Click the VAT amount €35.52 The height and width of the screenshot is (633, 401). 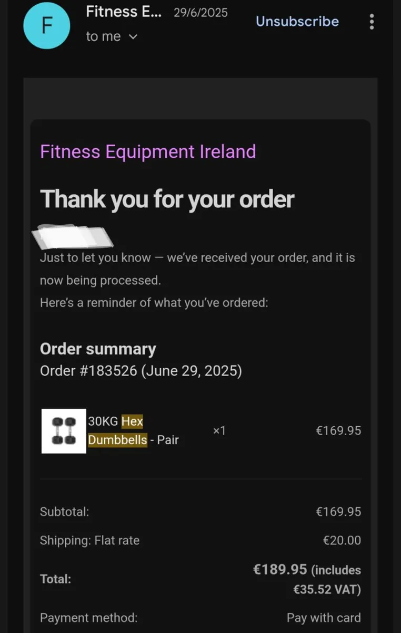(x=315, y=590)
